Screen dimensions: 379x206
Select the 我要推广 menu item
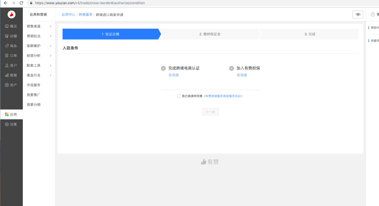[34, 95]
